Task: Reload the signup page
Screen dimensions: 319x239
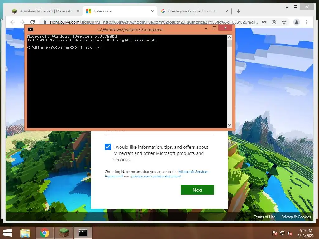Action: click(x=32, y=22)
